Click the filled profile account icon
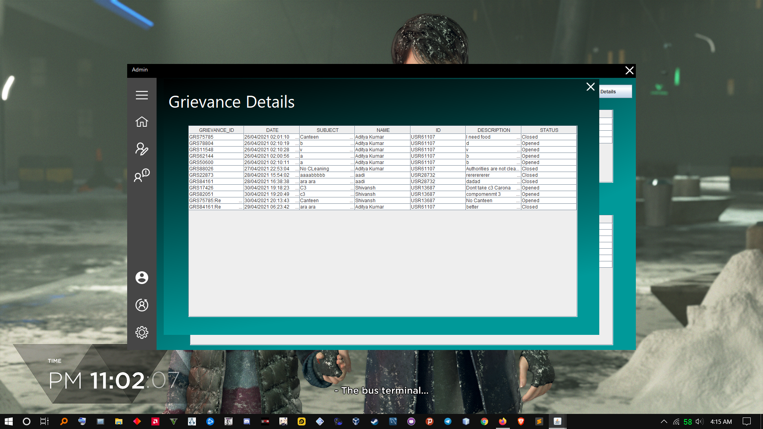Screen dimensions: 763x429 pyautogui.click(x=141, y=277)
